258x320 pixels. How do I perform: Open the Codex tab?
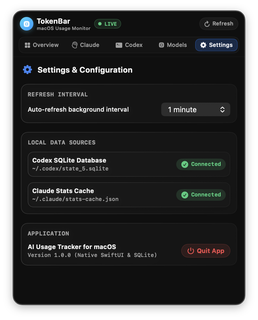[x=129, y=45]
